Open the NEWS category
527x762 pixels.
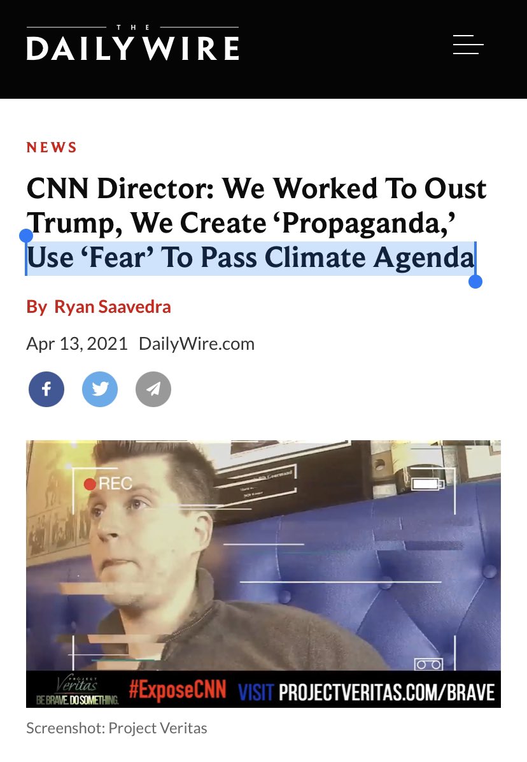52,147
